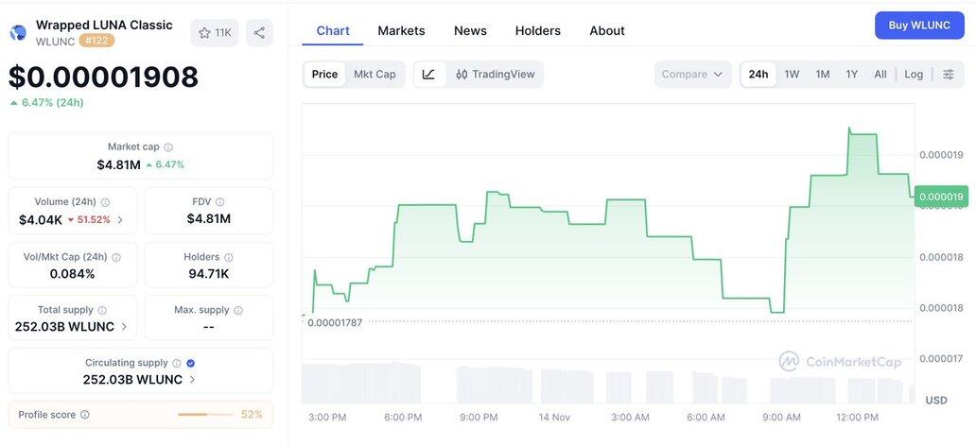Click the #122 rank badge
This screenshot has width=976, height=446.
96,41
